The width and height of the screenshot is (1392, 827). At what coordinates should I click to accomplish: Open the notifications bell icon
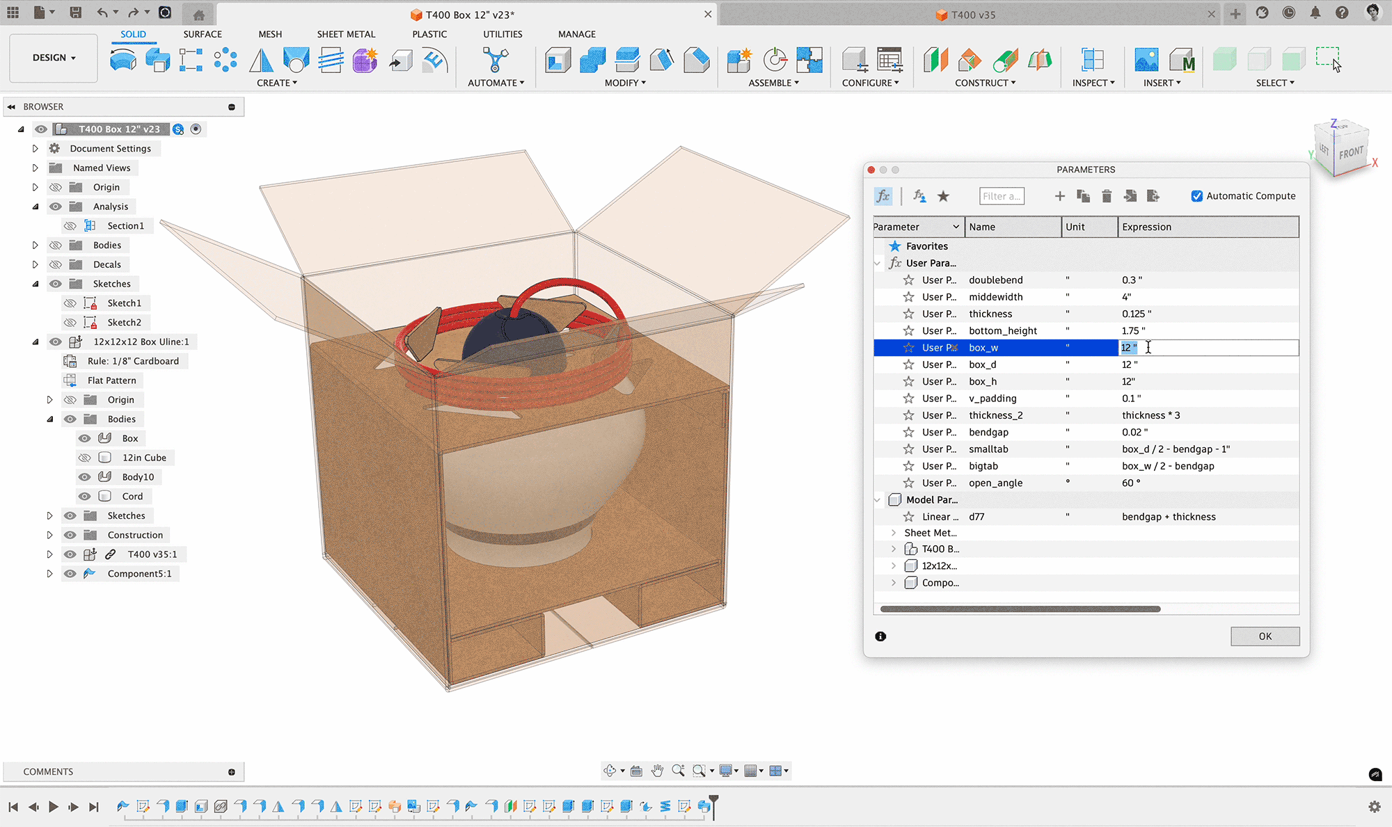point(1315,13)
